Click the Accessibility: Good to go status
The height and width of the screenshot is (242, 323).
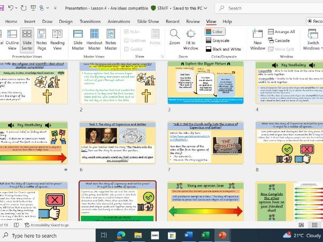pyautogui.click(x=47, y=225)
